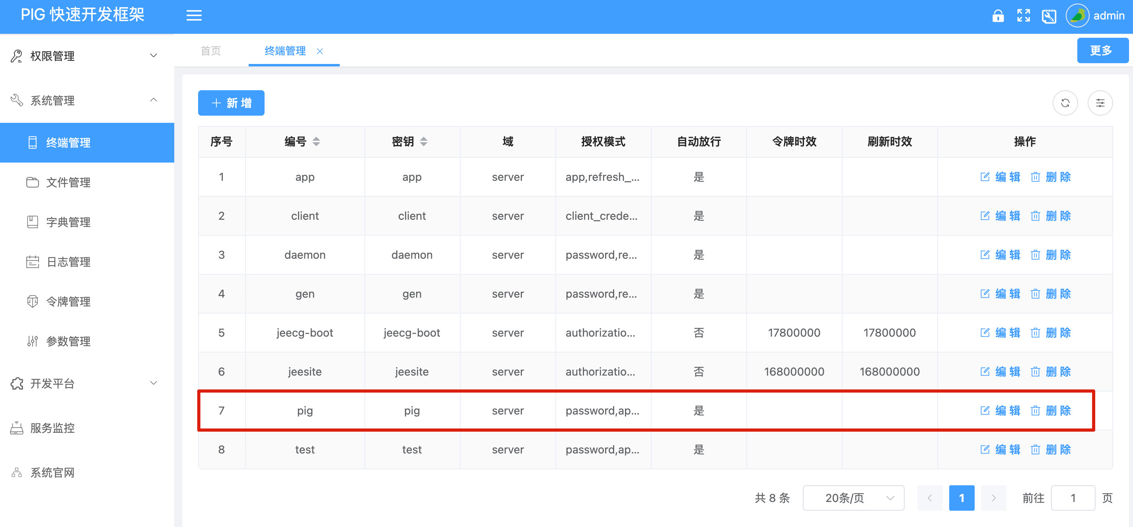
Task: Sort table by 编号 column arrows
Action: click(316, 141)
